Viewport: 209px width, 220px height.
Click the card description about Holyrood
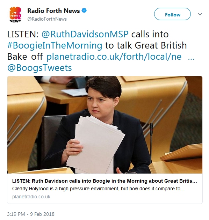(x=98, y=189)
